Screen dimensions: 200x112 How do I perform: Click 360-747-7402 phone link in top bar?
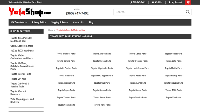pos(139,2)
